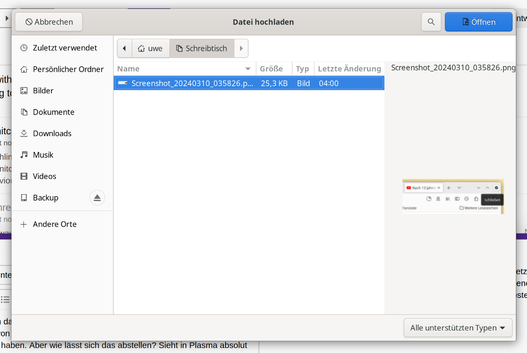Select the Schreibtisch path button
This screenshot has height=353, width=527.
(202, 48)
